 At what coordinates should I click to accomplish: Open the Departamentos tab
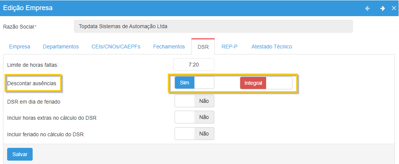(61, 47)
